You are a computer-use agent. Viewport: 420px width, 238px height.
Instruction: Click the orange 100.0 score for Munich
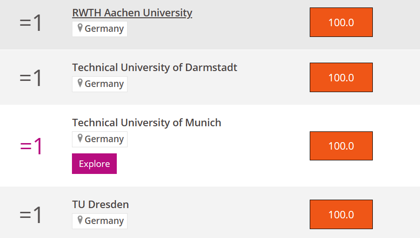click(341, 146)
